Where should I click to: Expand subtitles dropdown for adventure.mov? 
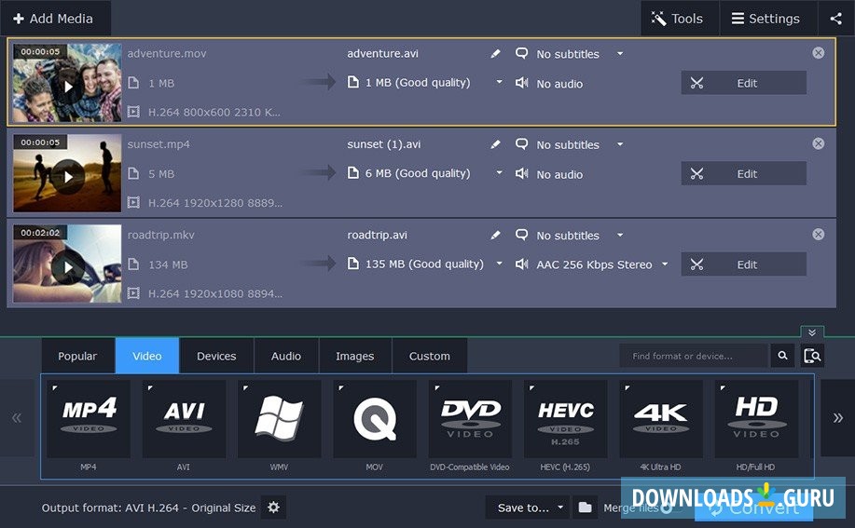[x=620, y=54]
